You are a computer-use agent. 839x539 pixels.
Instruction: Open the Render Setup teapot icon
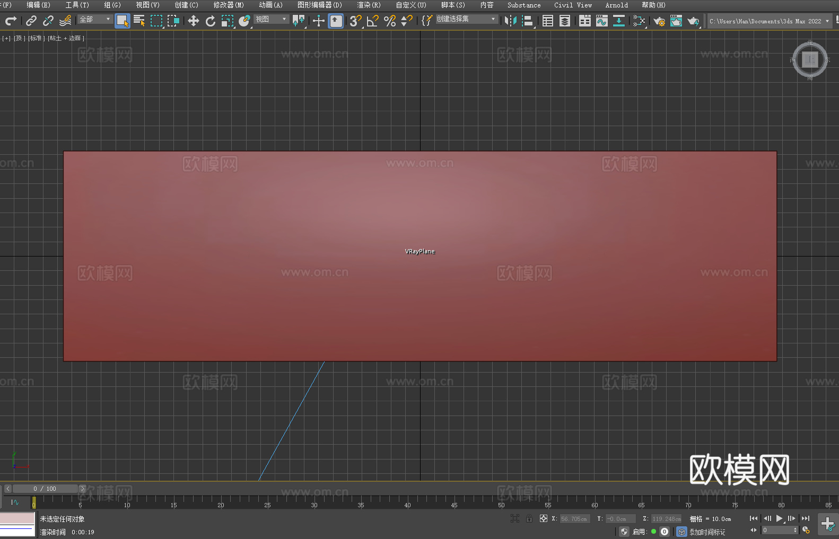coord(659,21)
